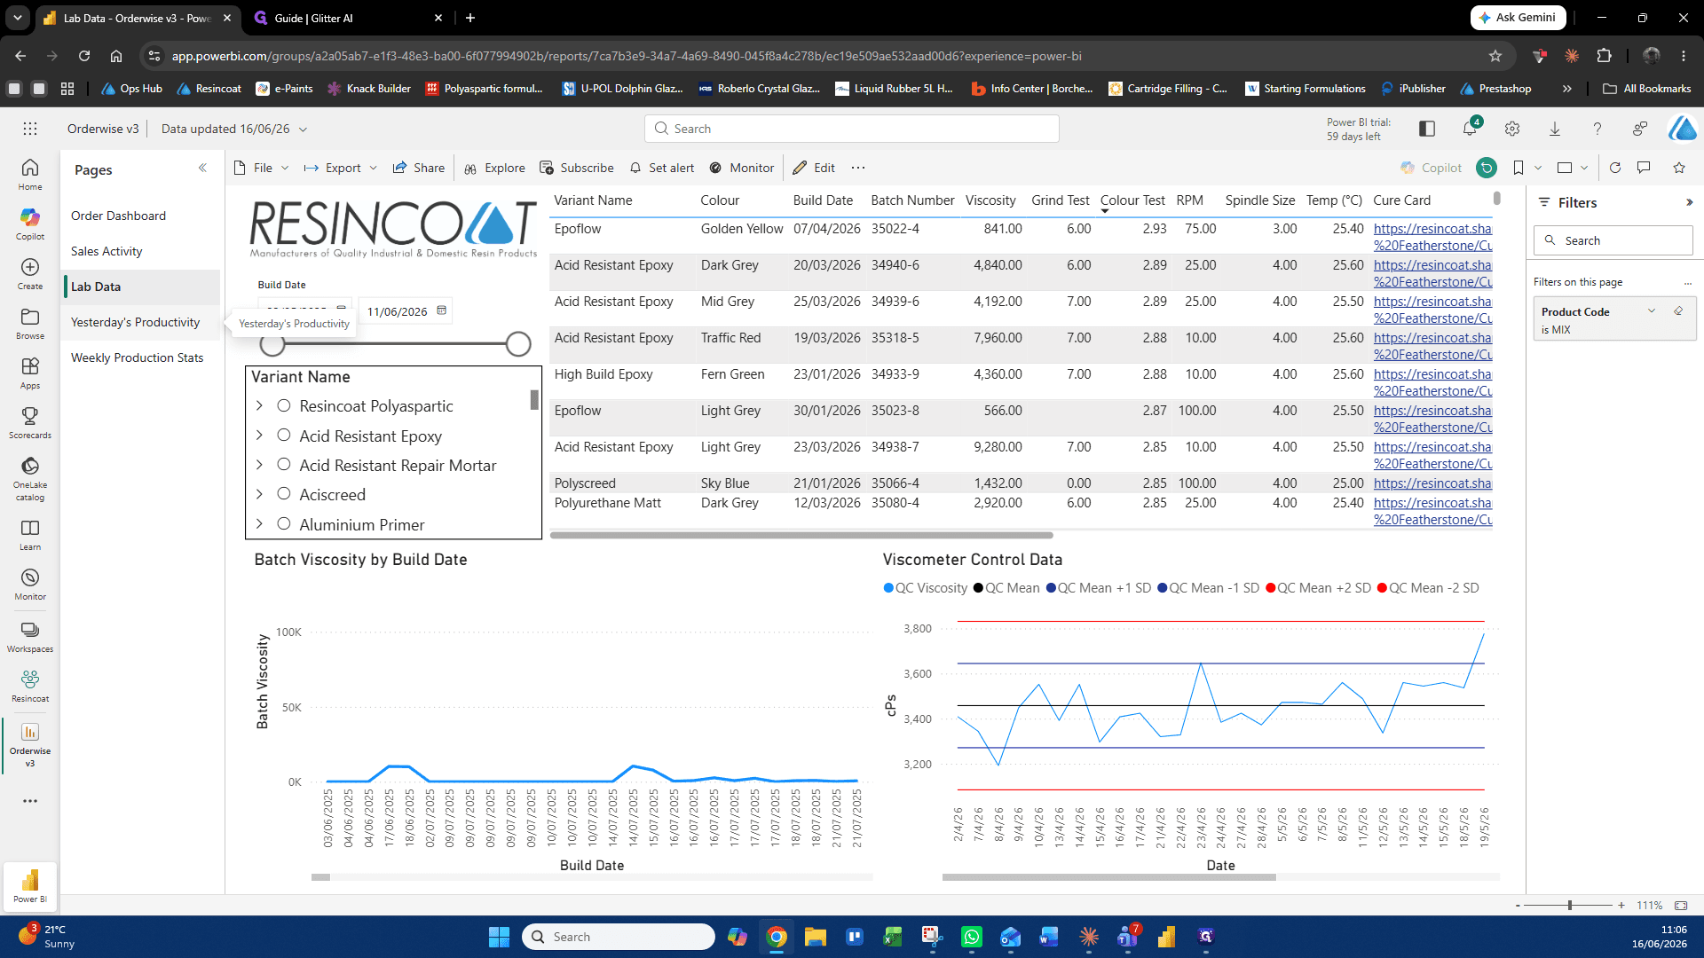Collapse the Pages pane
The width and height of the screenshot is (1704, 958).
[202, 168]
